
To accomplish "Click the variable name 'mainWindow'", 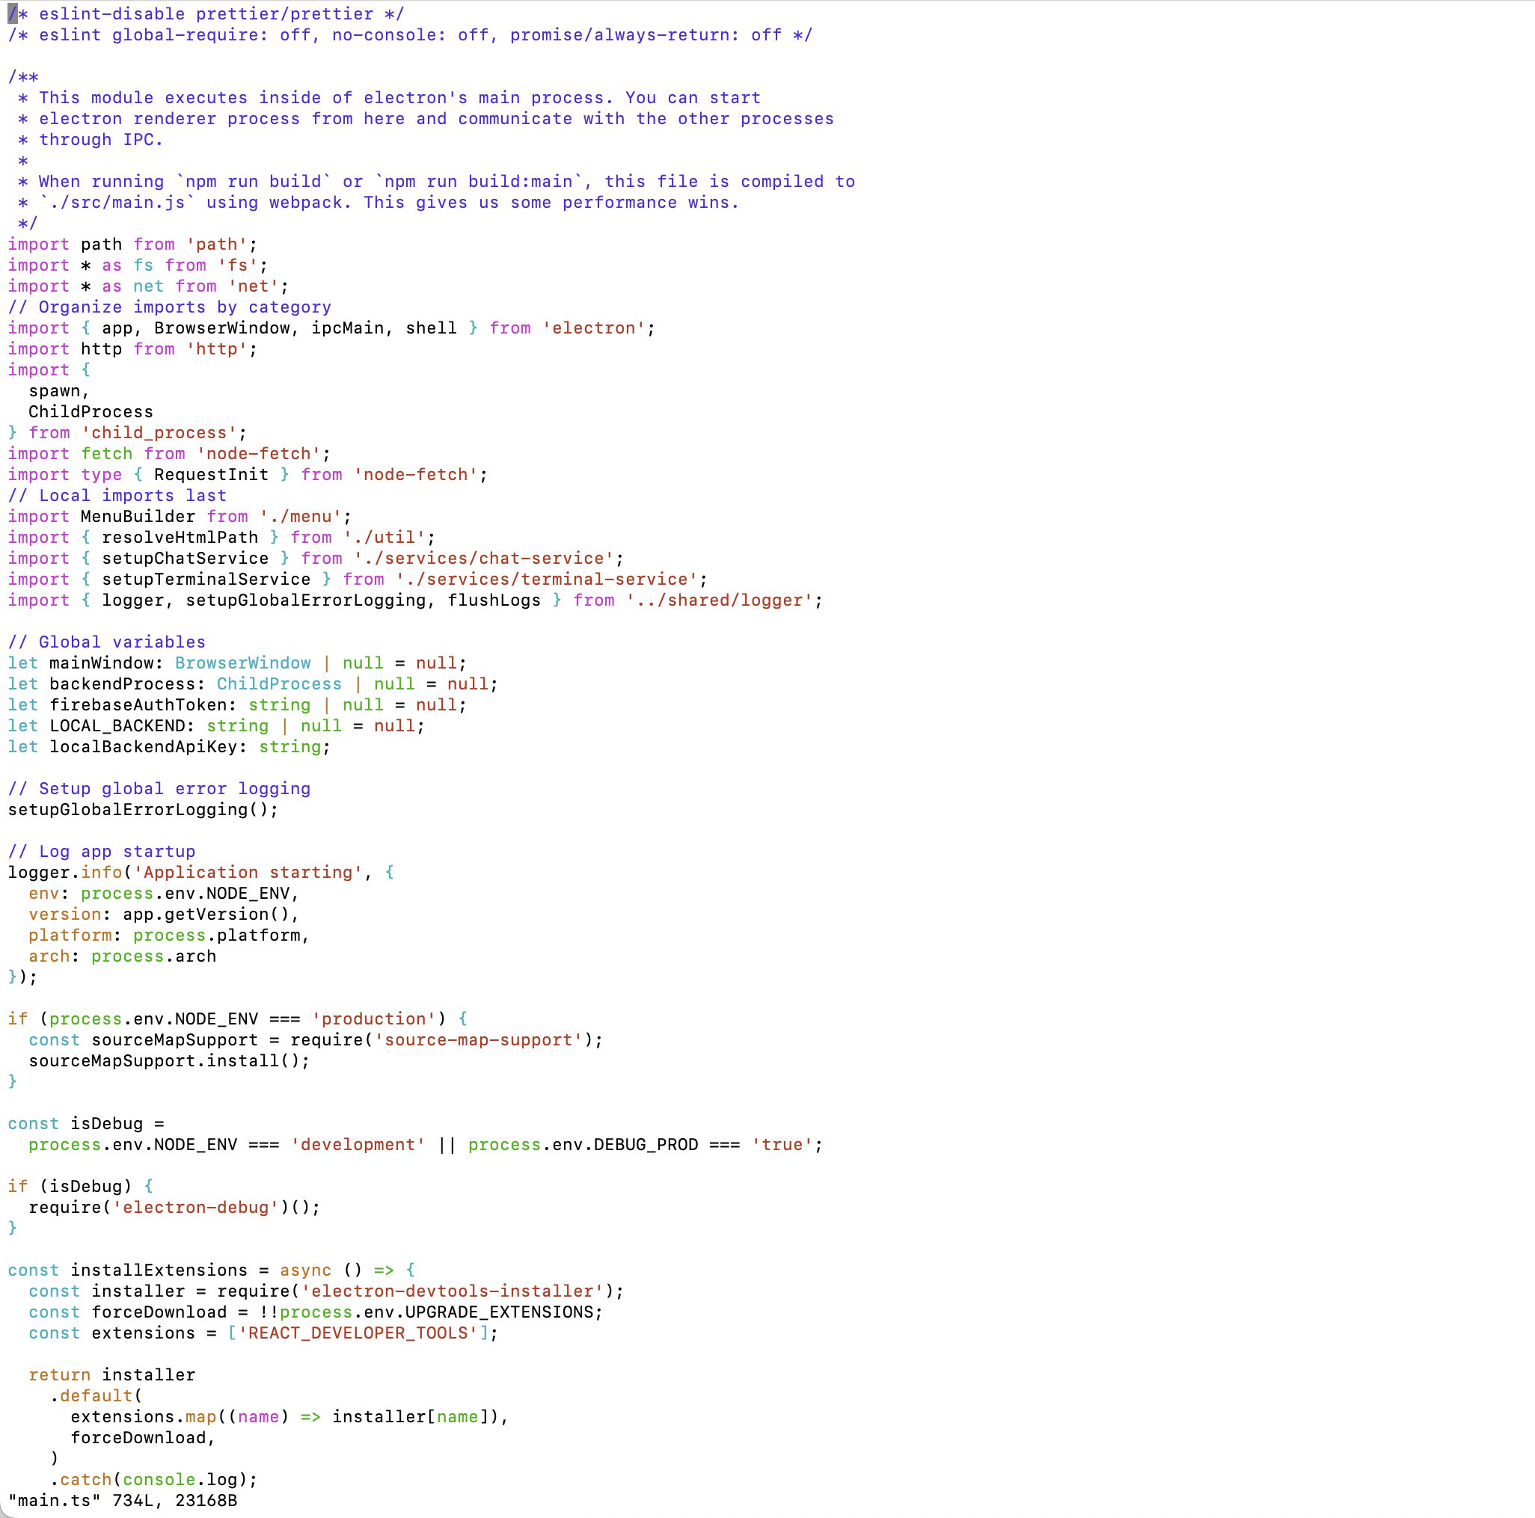I will pos(102,663).
